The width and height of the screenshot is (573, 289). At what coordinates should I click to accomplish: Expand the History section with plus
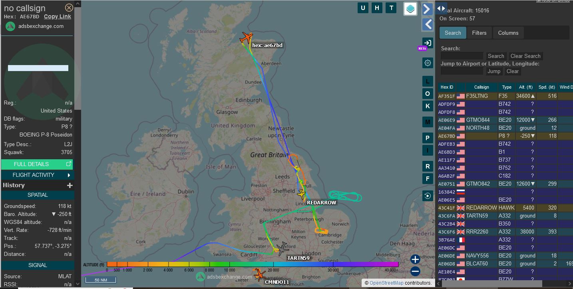pyautogui.click(x=70, y=185)
